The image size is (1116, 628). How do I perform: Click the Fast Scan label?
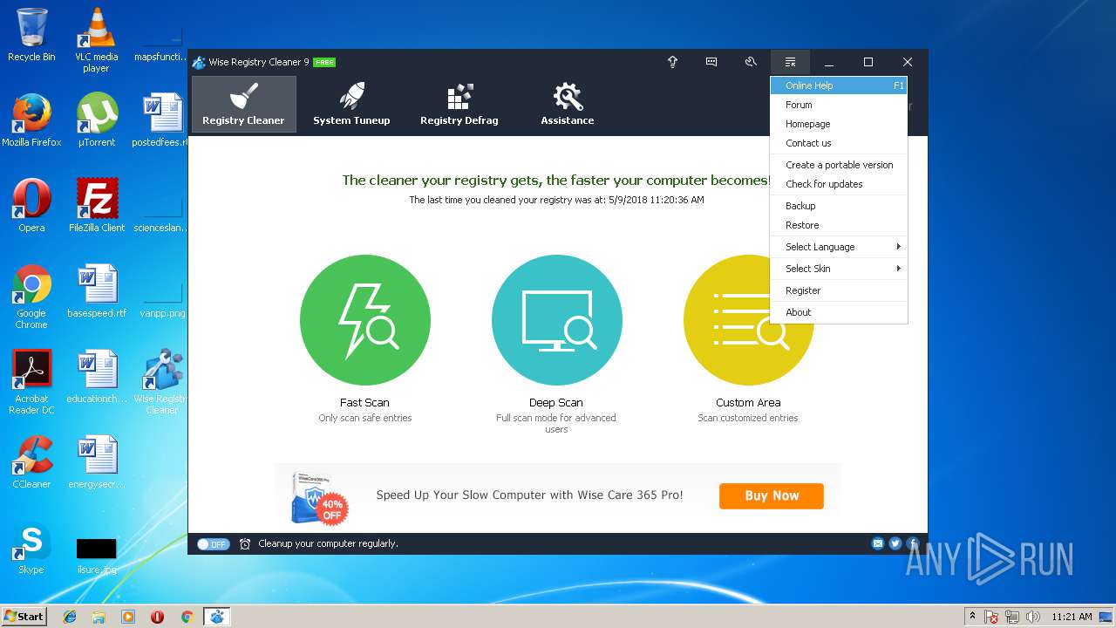tap(364, 403)
